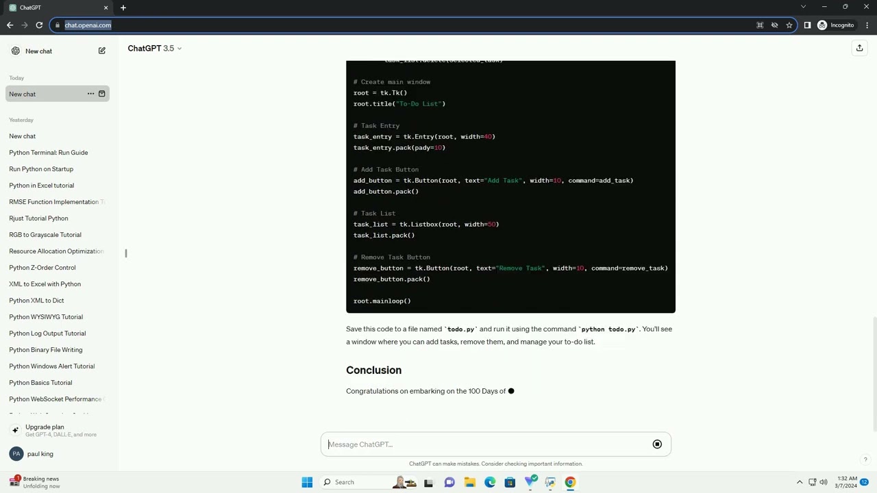This screenshot has height=493, width=877.
Task: Click the root.mainloop() code line
Action: (382, 301)
